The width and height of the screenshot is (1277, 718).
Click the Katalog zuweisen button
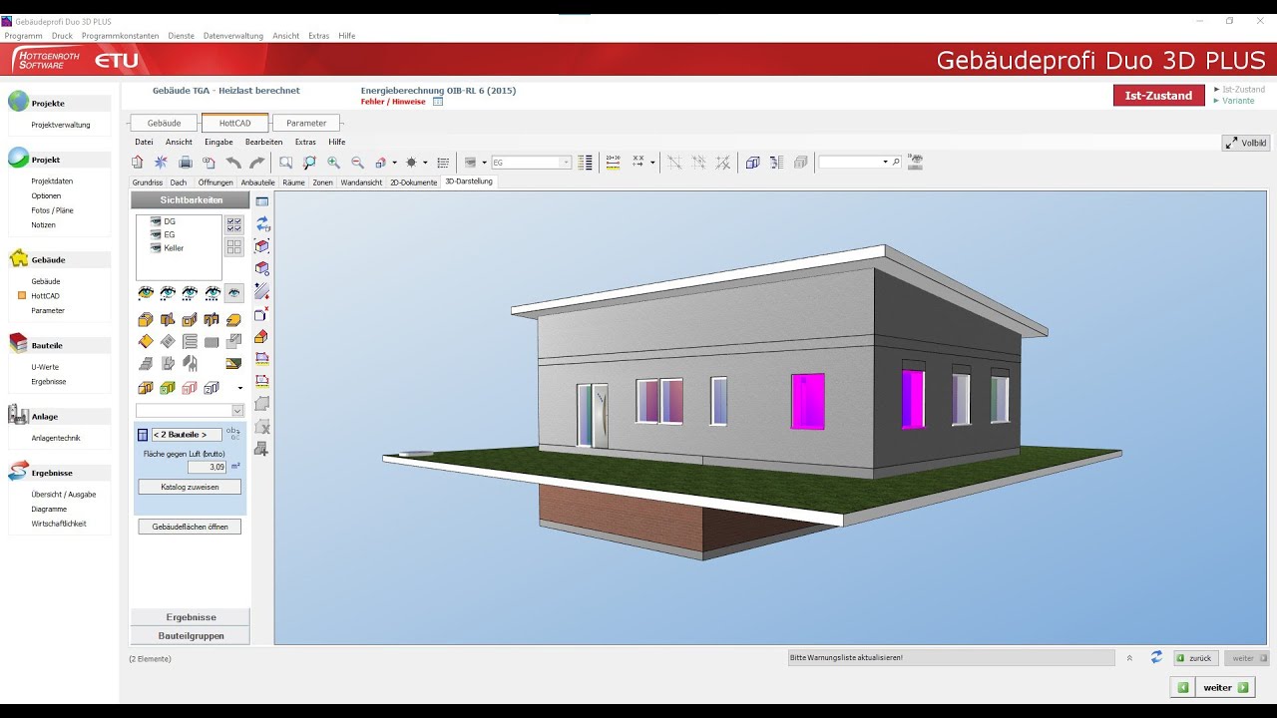point(190,487)
